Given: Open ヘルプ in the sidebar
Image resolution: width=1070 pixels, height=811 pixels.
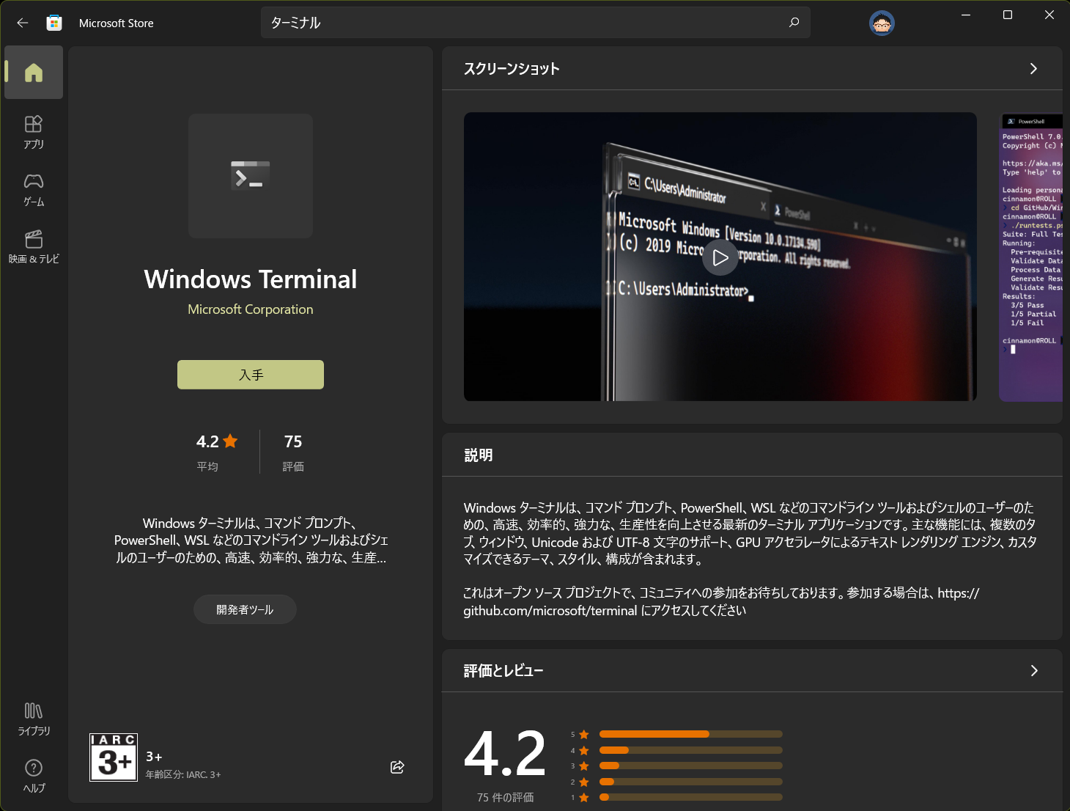Looking at the screenshot, I should [x=34, y=776].
